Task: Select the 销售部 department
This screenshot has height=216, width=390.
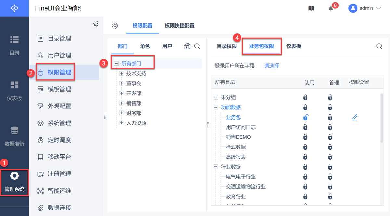Action: [134, 103]
